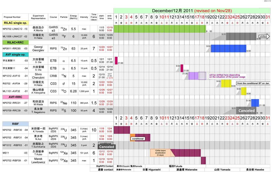Click the 124Xe beam acceleration (5 days) block
This screenshot has height=172, width=278.
160,153
